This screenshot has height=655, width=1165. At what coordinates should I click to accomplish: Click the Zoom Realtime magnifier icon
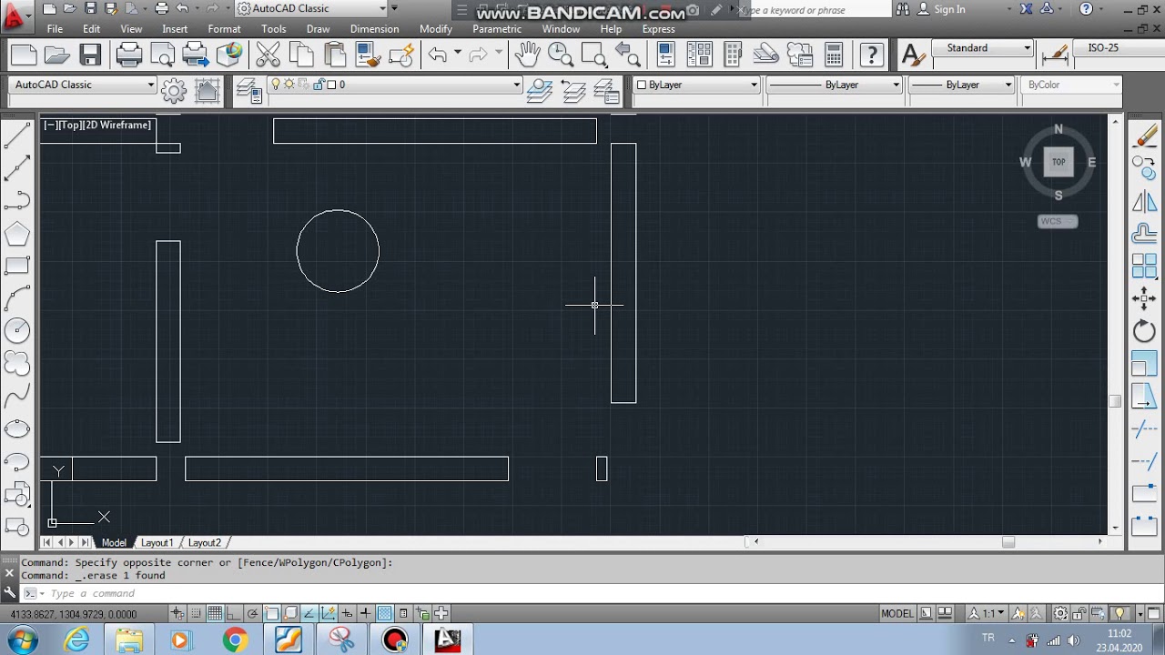(x=561, y=55)
